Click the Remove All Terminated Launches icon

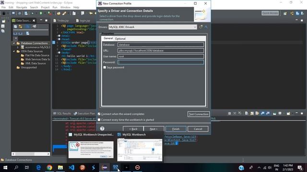240,113
